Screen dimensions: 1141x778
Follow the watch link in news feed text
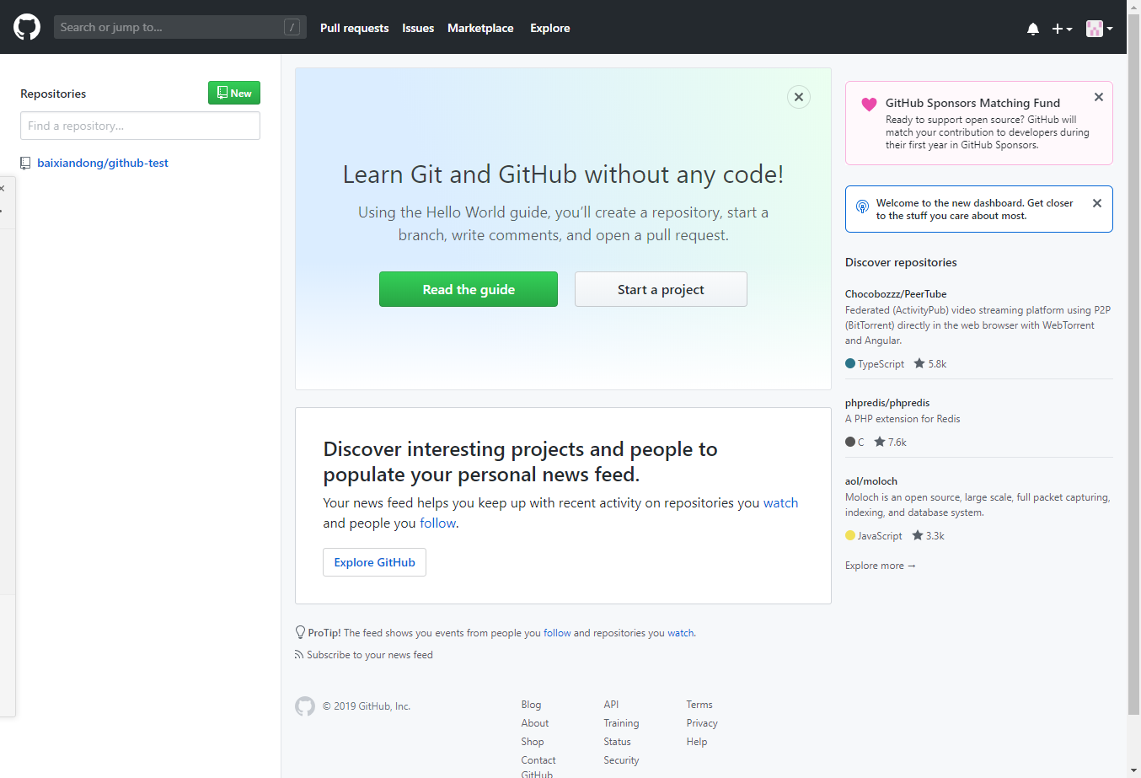click(780, 503)
